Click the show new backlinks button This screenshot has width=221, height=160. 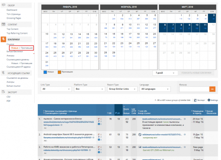click(x=196, y=73)
